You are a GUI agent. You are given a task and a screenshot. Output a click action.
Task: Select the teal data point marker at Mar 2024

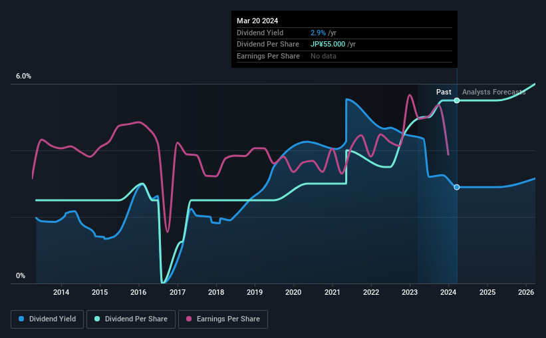tap(457, 100)
